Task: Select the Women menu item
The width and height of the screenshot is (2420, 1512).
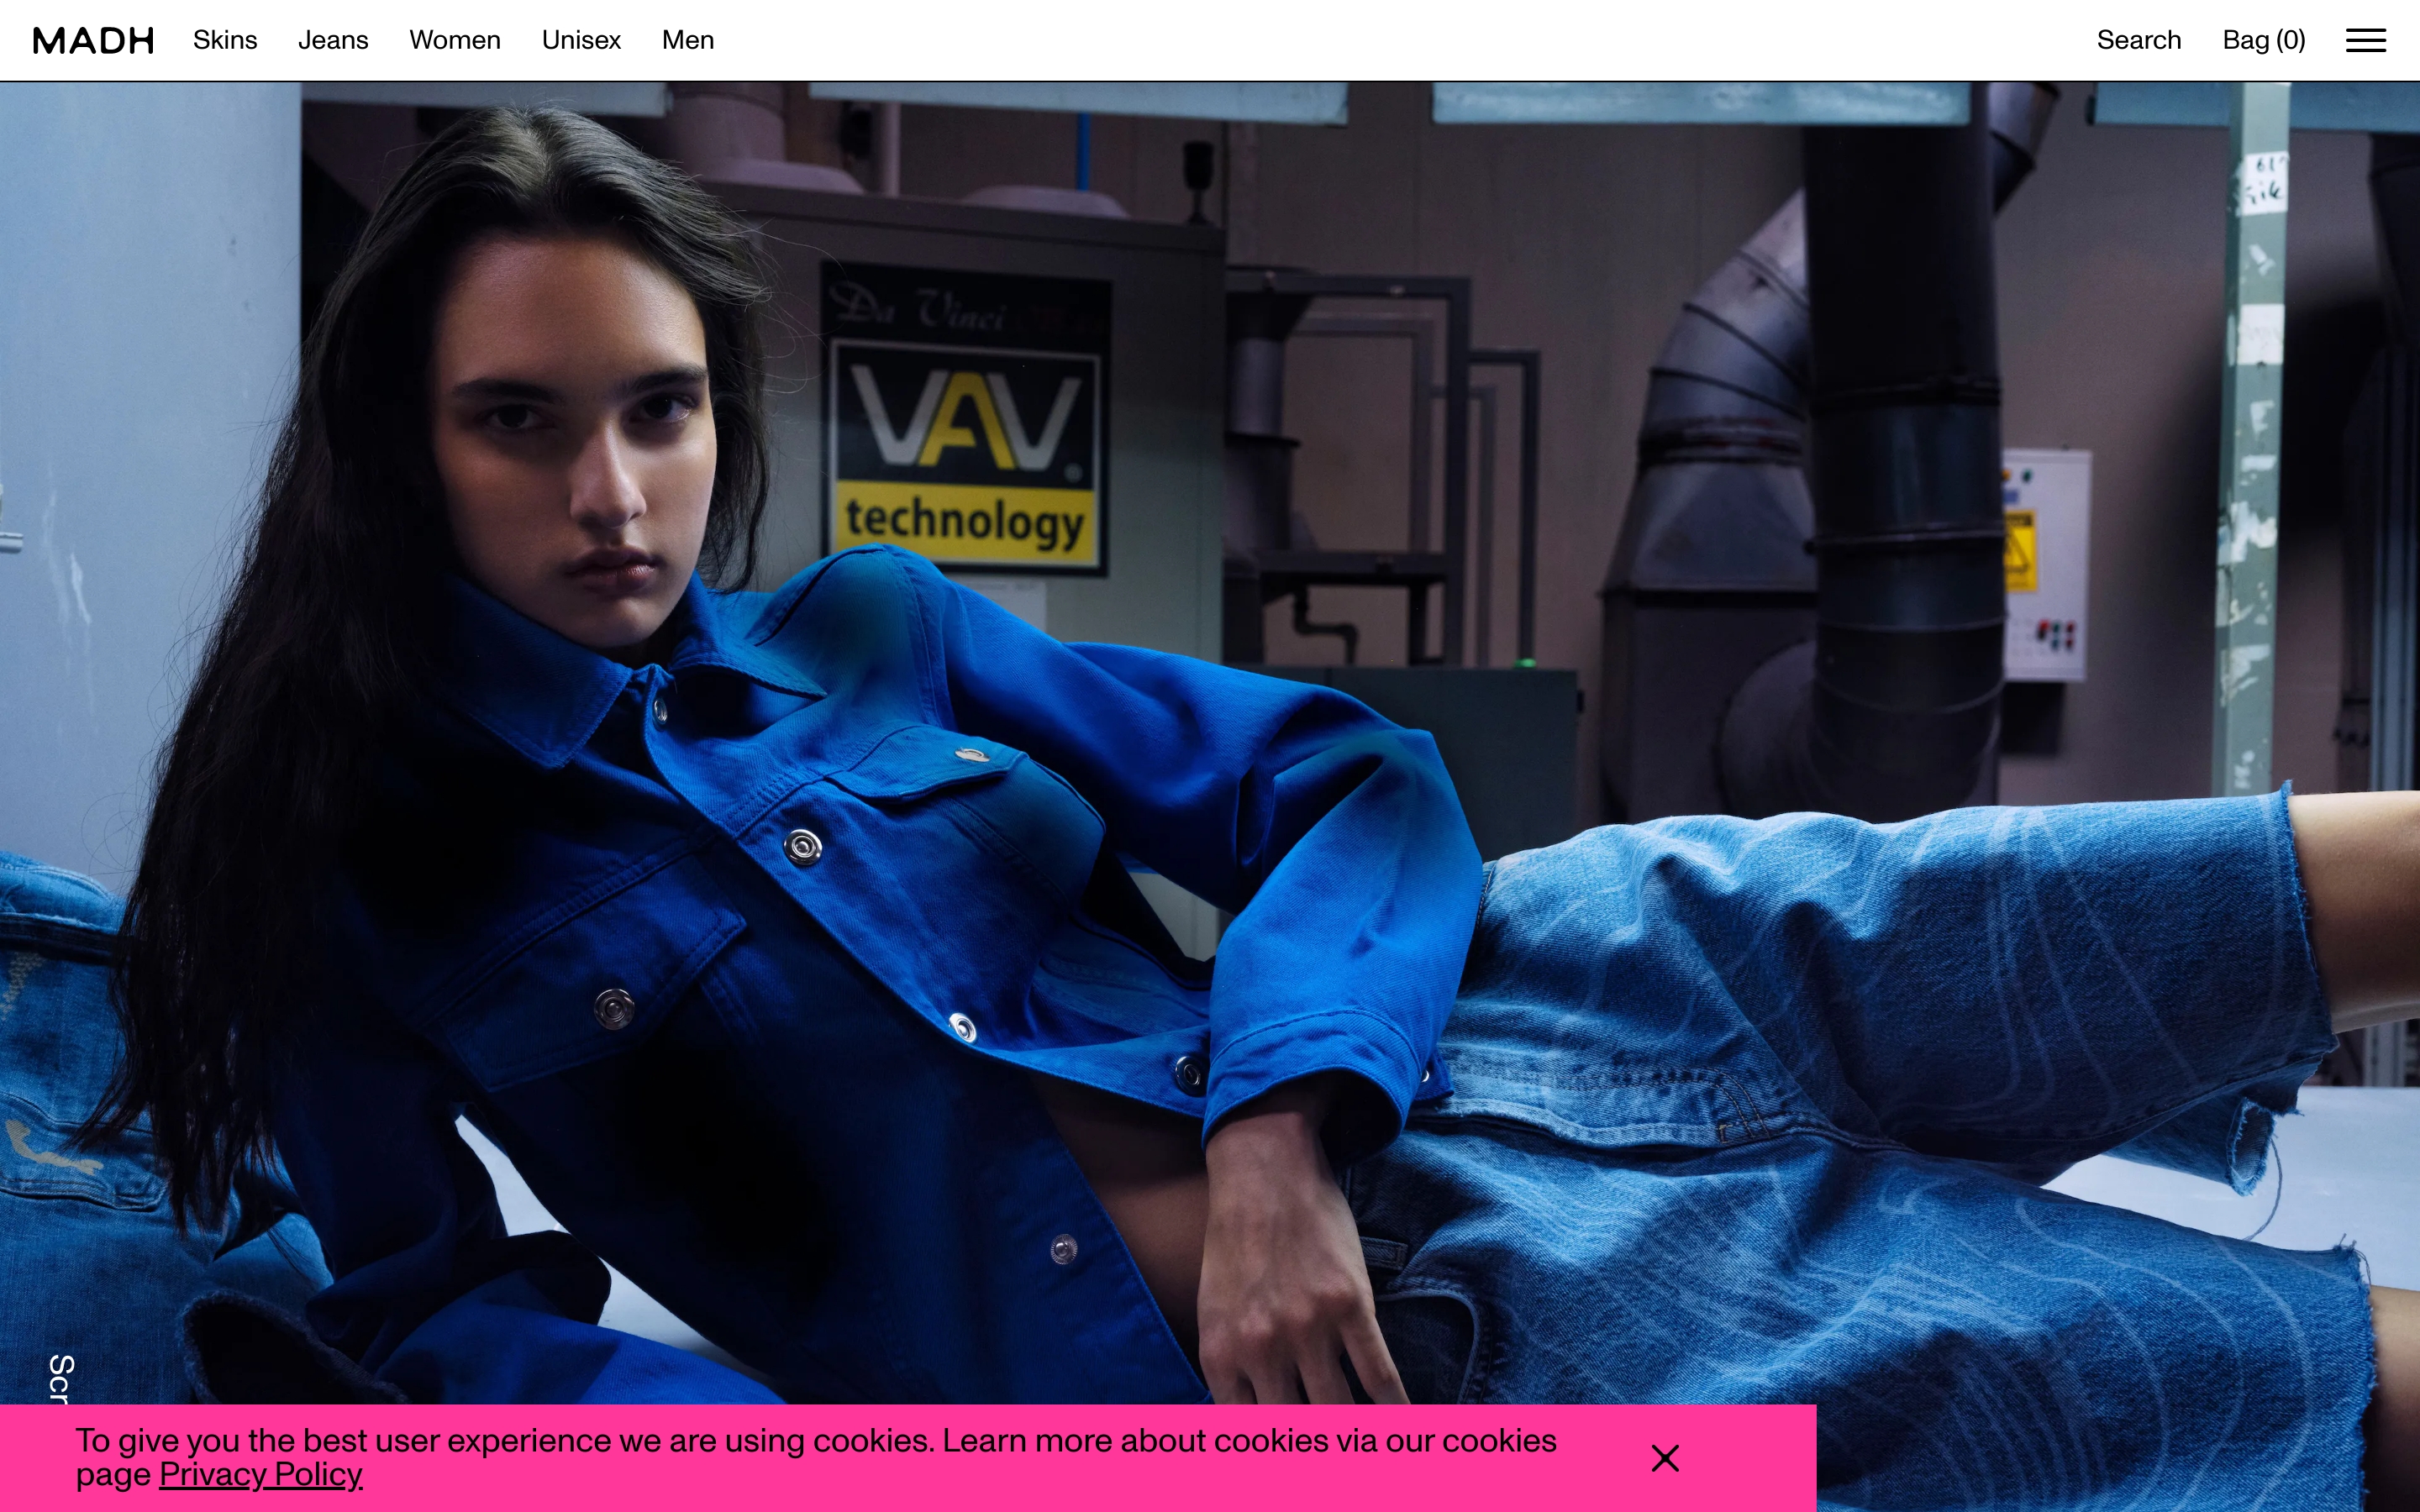Action: click(455, 40)
